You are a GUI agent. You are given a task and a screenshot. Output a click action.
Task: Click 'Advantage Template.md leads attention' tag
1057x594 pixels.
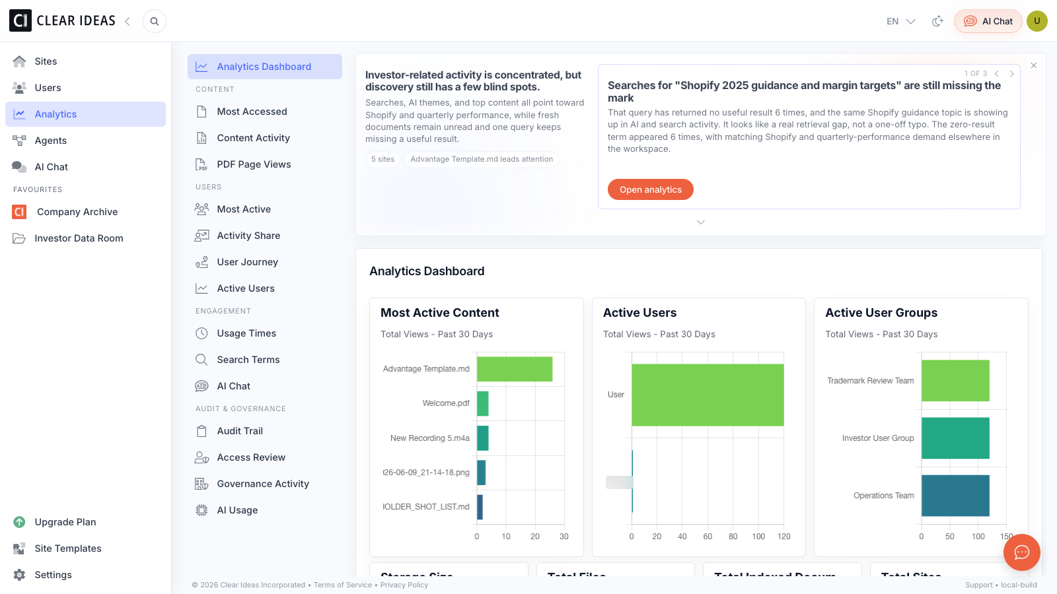point(482,159)
